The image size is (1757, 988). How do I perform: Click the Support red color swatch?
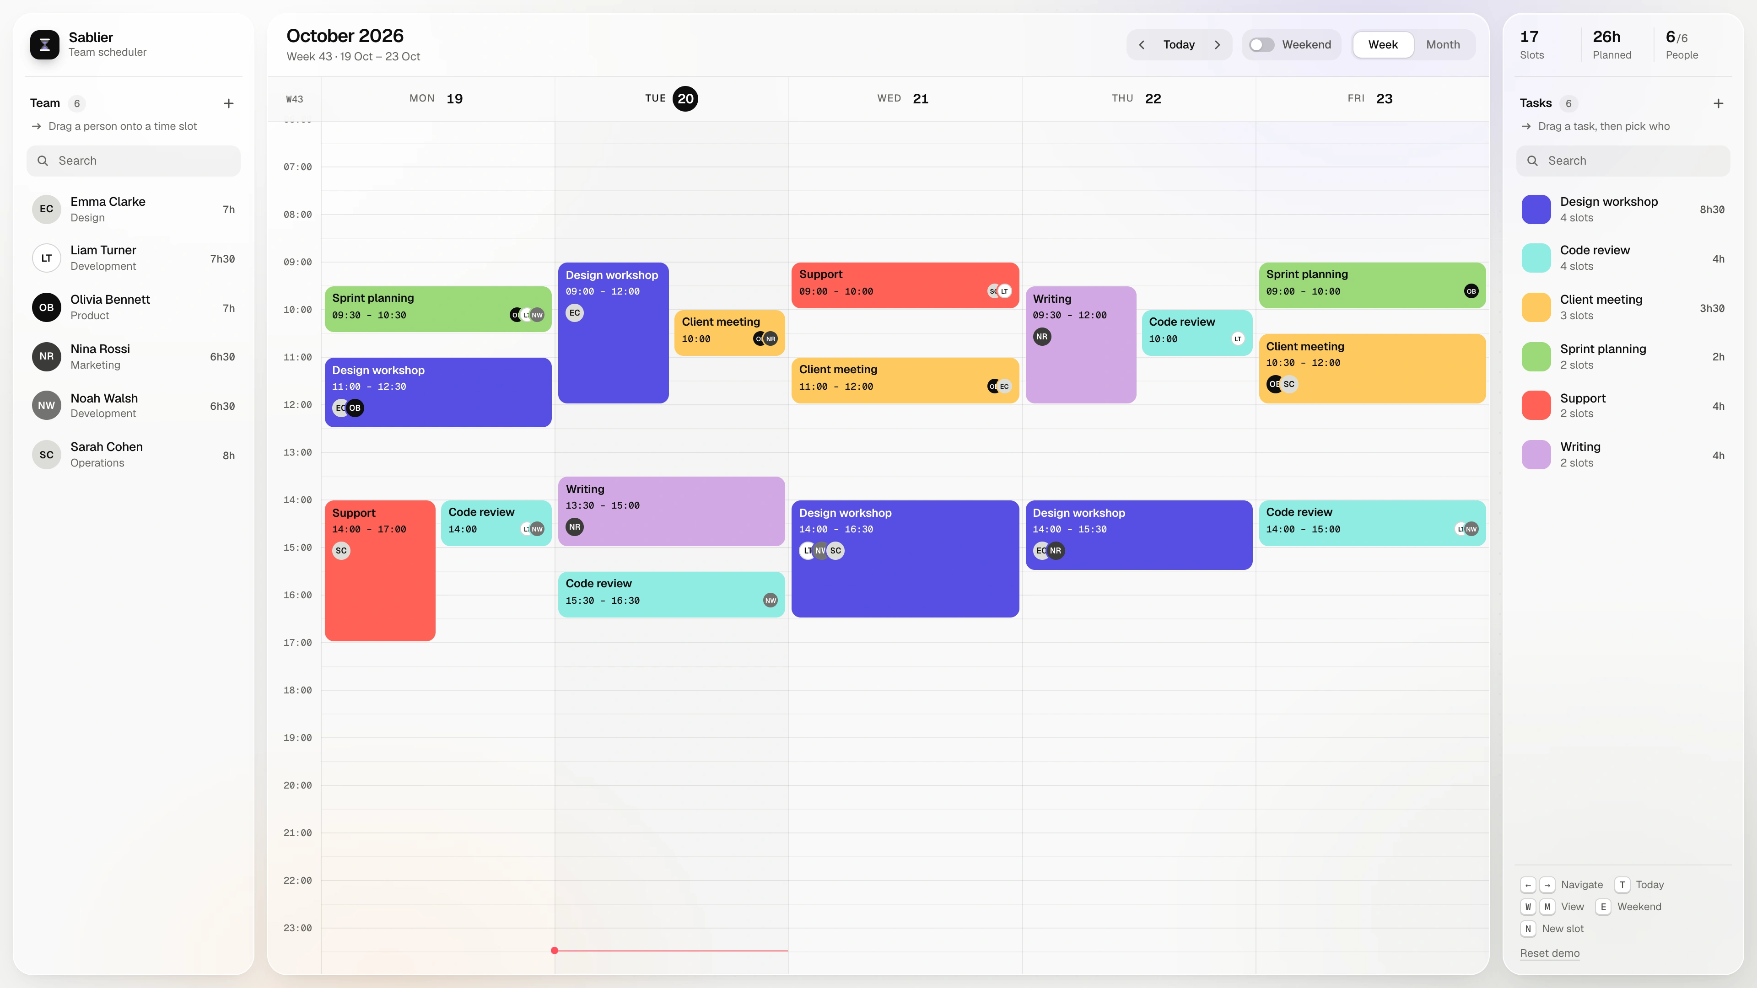coord(1536,406)
